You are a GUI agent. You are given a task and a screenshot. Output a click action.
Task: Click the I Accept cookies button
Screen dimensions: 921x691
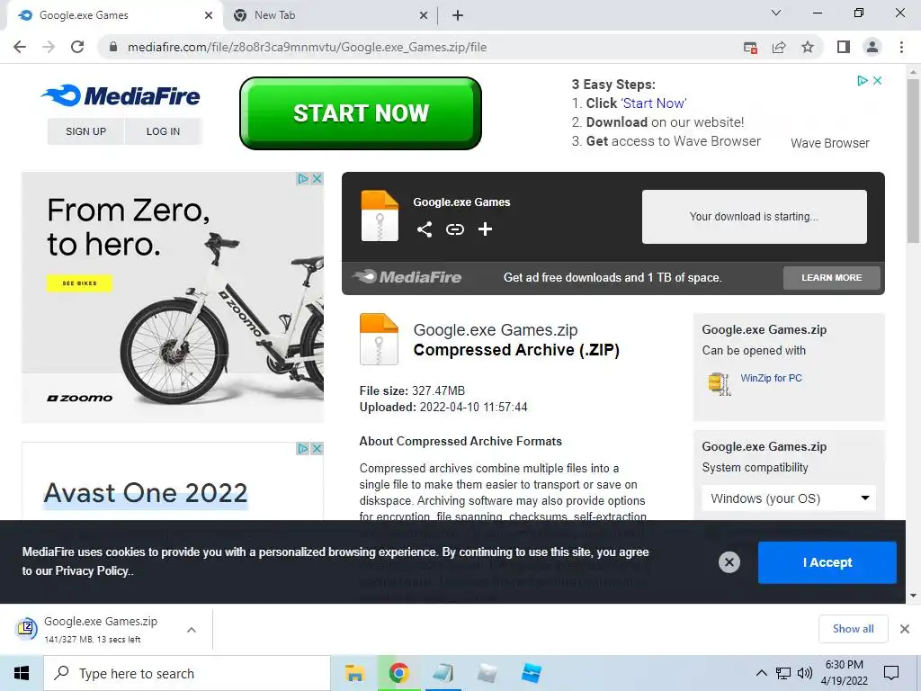pos(827,562)
